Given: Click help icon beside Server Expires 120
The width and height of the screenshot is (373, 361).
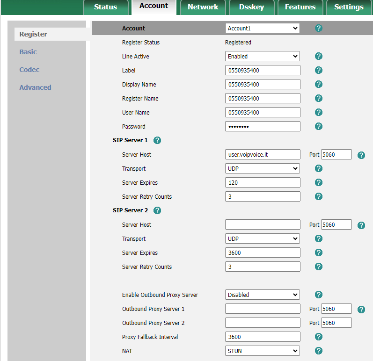Looking at the screenshot, I should coord(319,182).
